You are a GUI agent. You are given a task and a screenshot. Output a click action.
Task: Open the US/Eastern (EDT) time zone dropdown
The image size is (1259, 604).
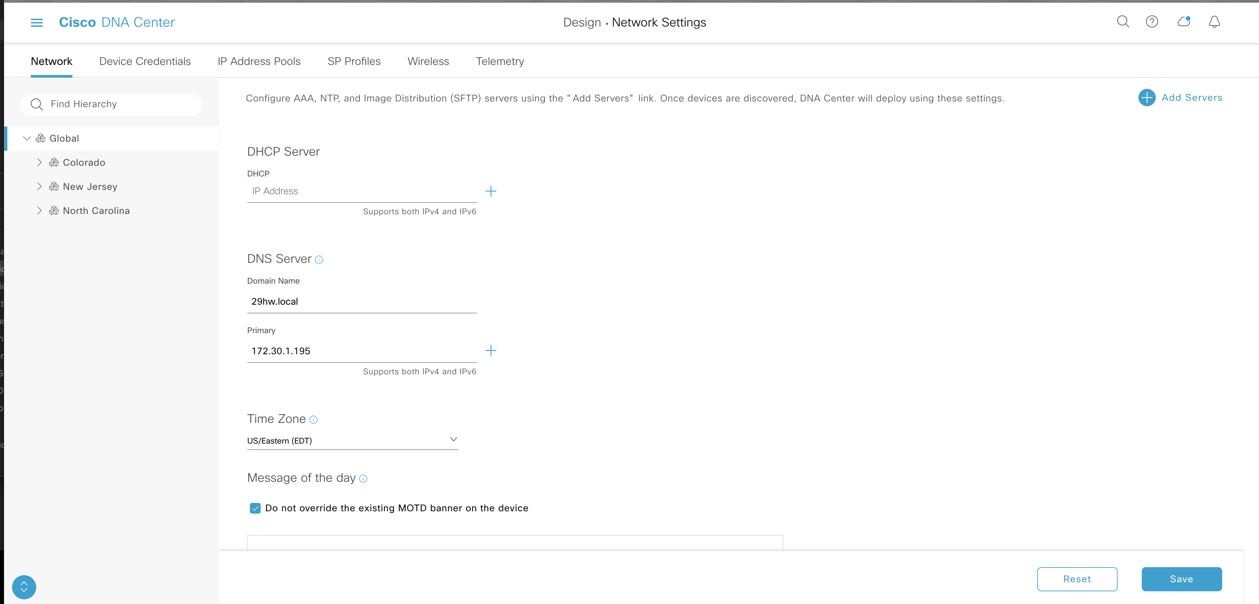pos(352,440)
